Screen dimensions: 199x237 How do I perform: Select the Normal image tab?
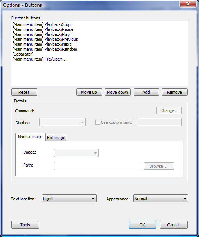point(30,137)
